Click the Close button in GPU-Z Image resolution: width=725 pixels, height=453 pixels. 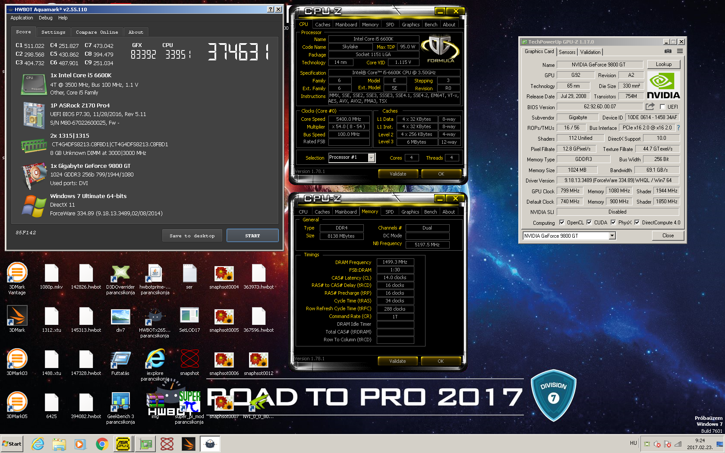(x=668, y=236)
